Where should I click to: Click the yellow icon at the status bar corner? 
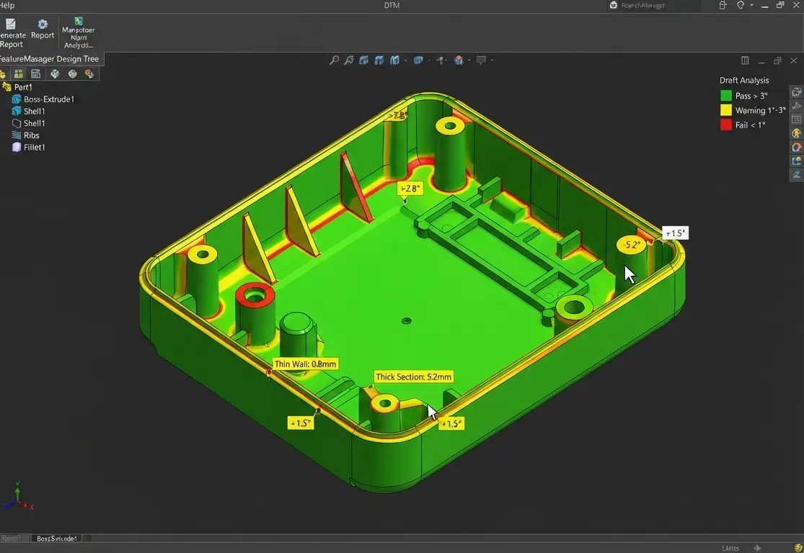pyautogui.click(x=798, y=549)
